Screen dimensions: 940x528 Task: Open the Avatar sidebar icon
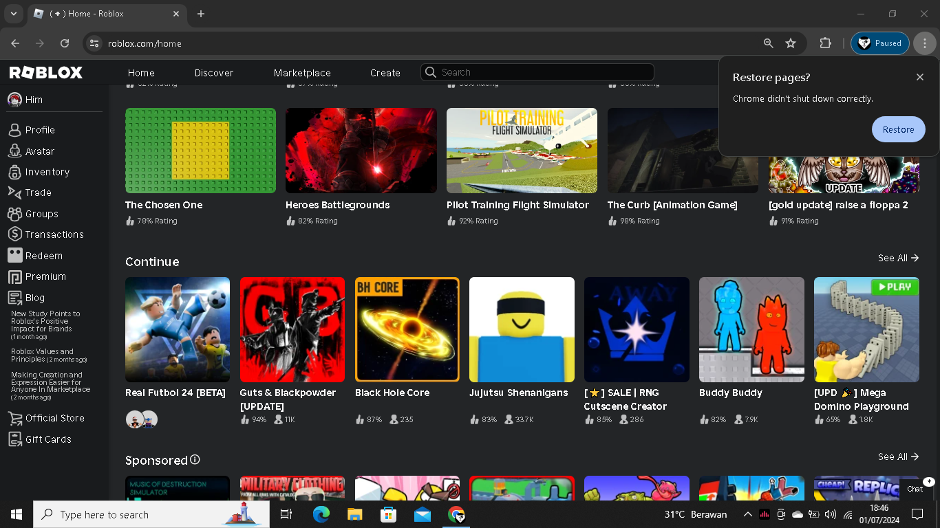[14, 151]
